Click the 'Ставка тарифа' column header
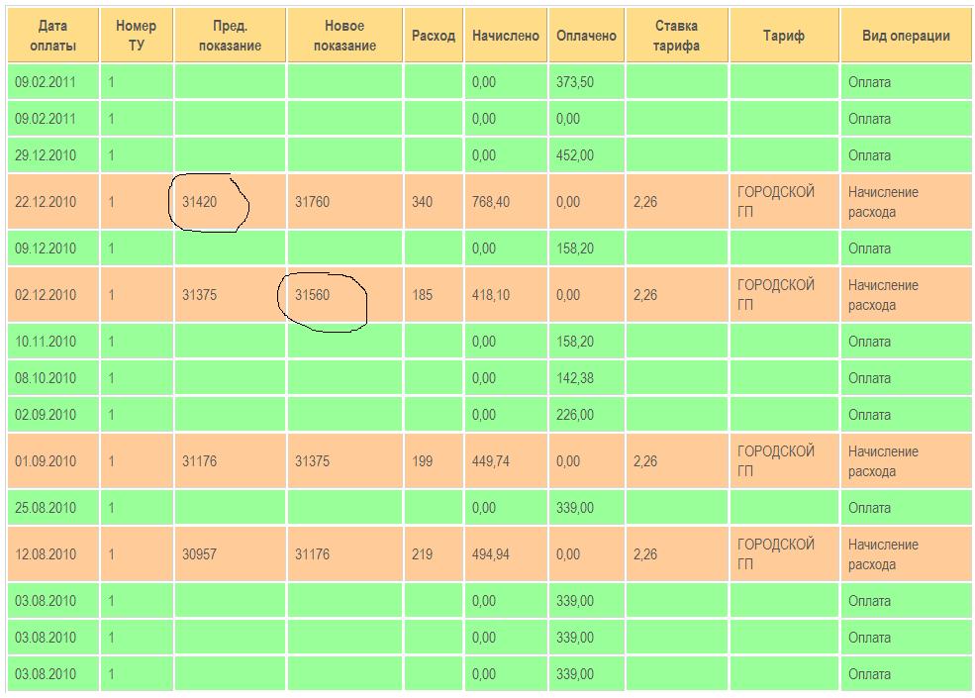Screen dimensions: 975x698 [676, 36]
